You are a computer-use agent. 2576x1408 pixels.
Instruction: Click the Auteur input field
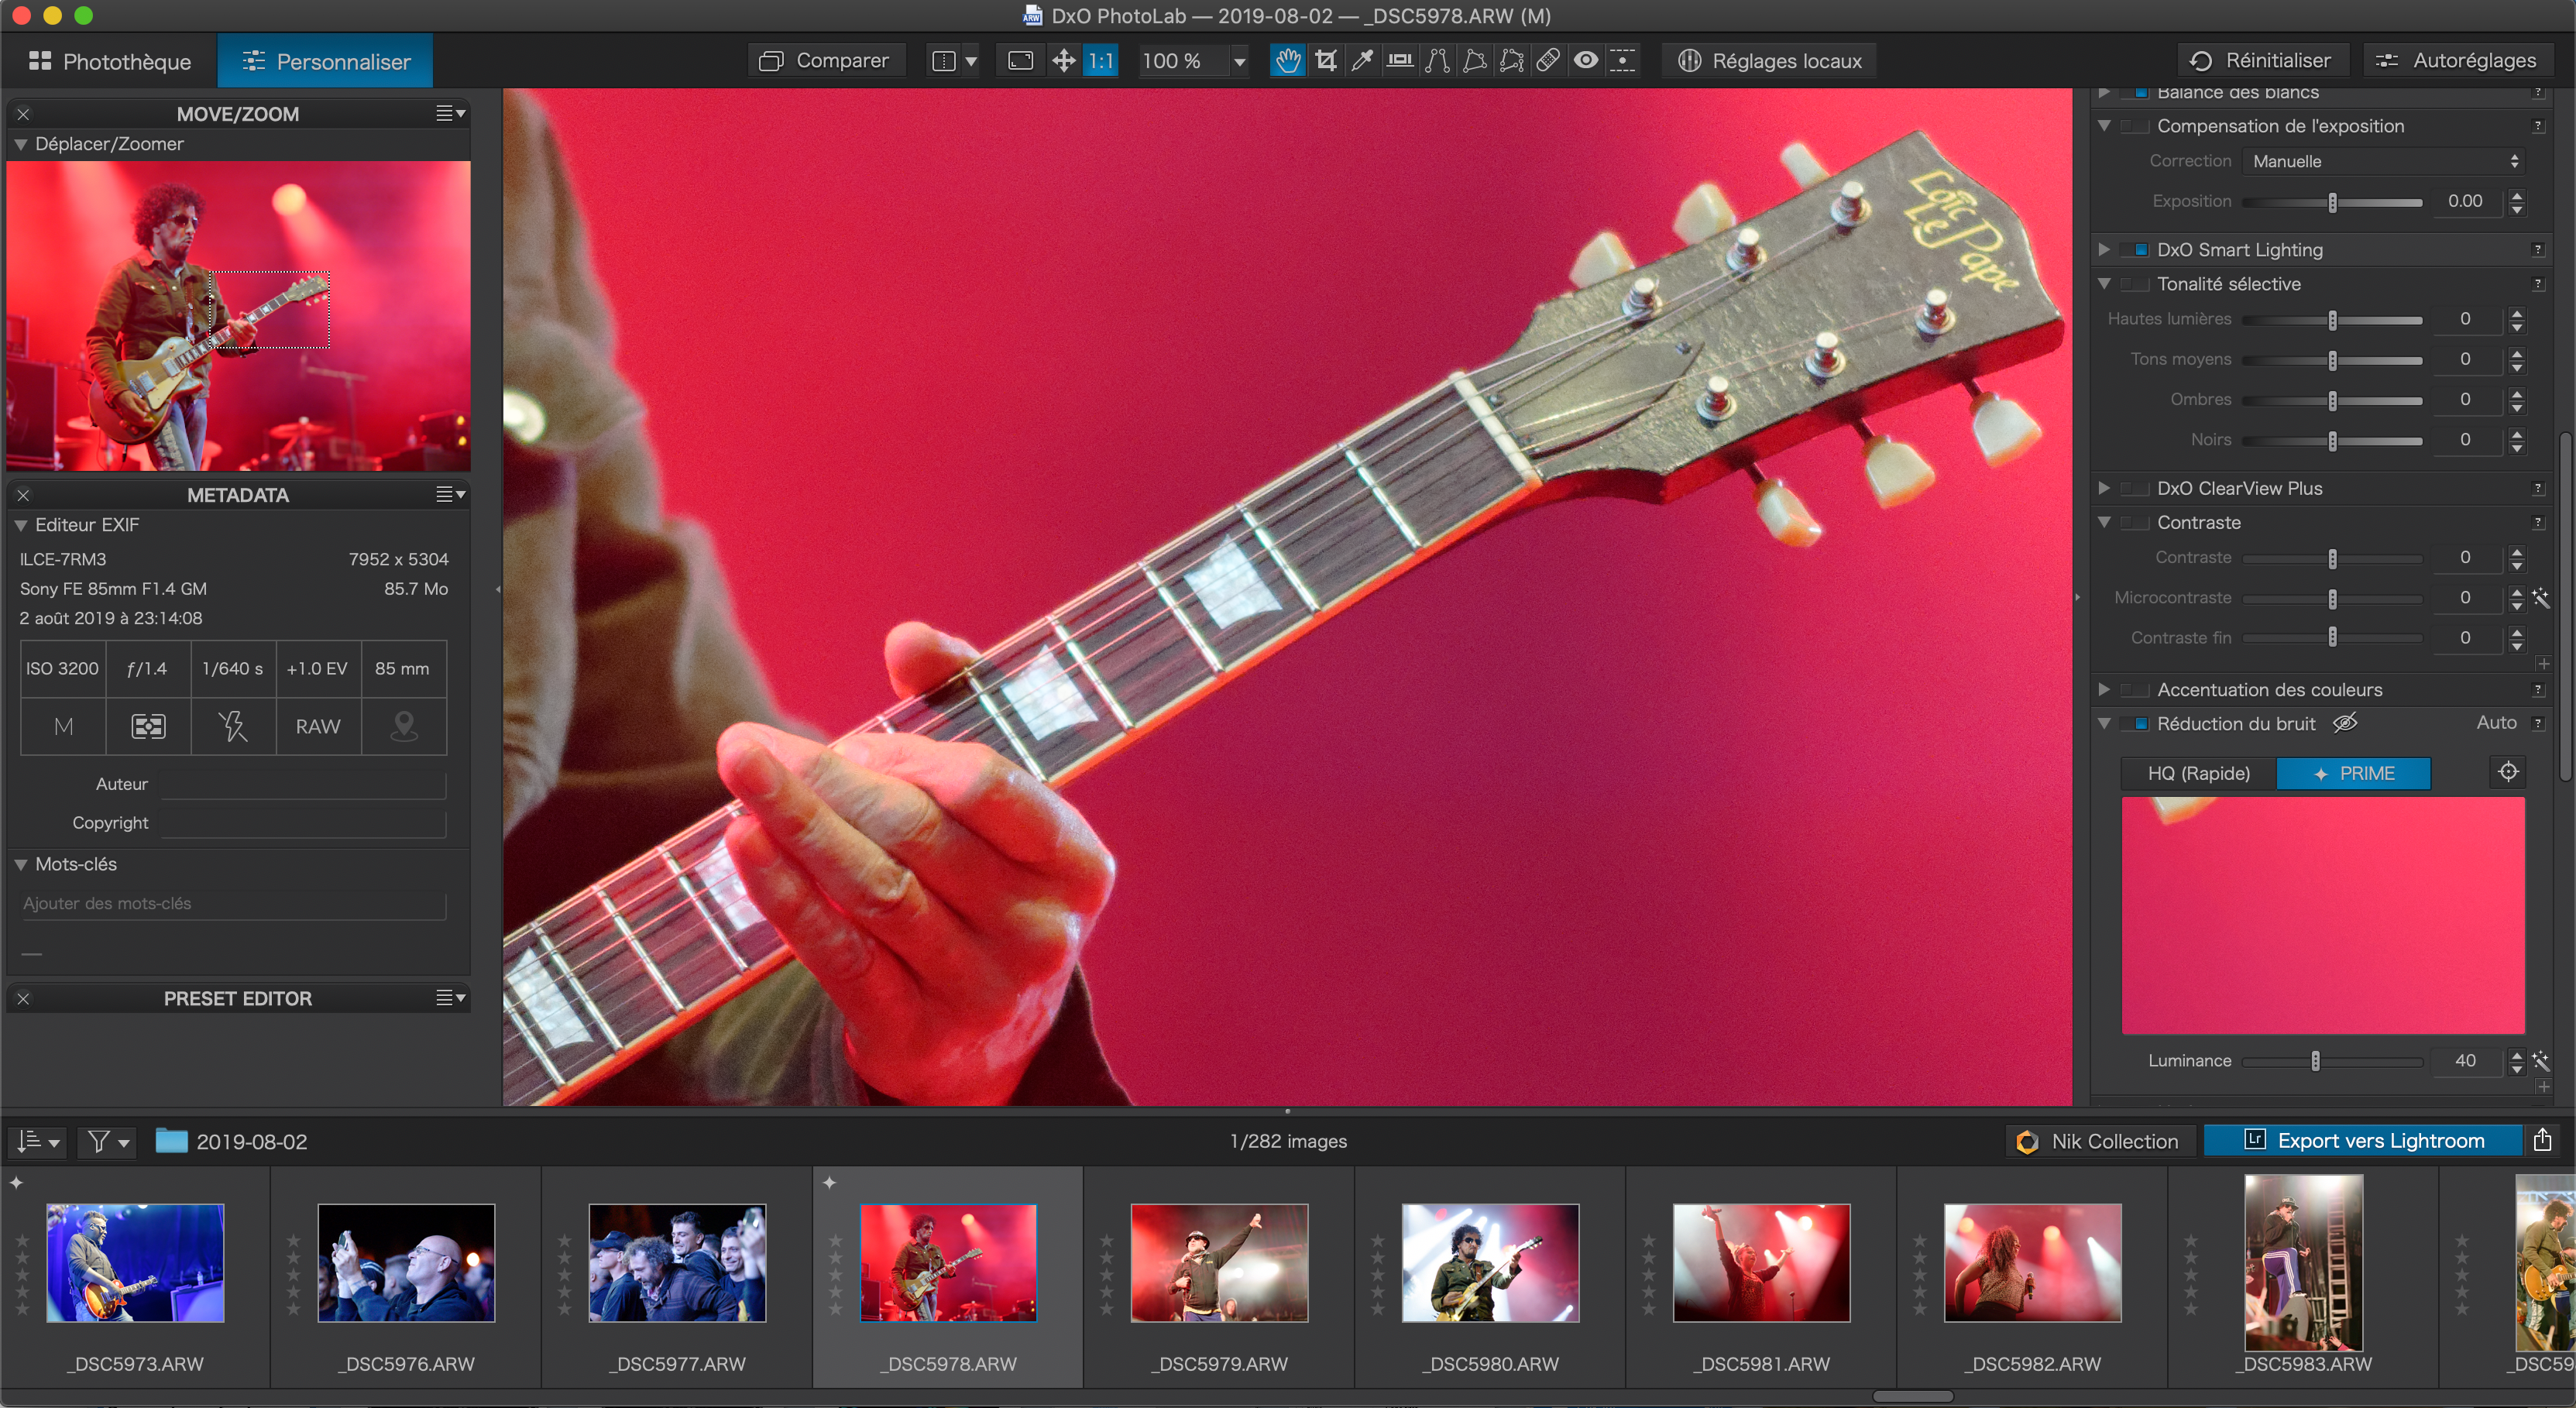tap(303, 784)
